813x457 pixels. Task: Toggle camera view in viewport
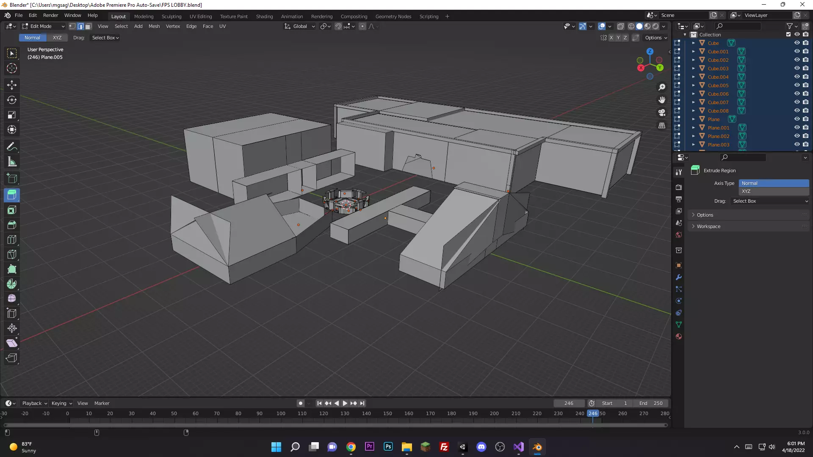coord(662,113)
